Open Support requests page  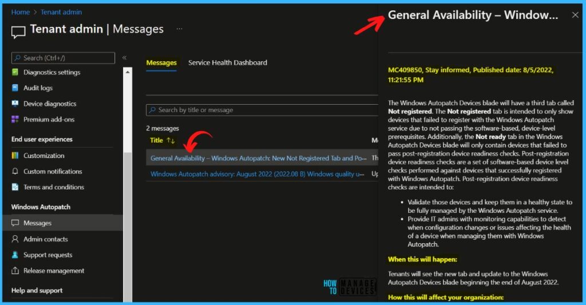pyautogui.click(x=48, y=255)
